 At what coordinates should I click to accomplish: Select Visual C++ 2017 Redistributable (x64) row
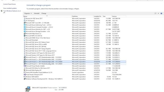[x=75, y=62]
